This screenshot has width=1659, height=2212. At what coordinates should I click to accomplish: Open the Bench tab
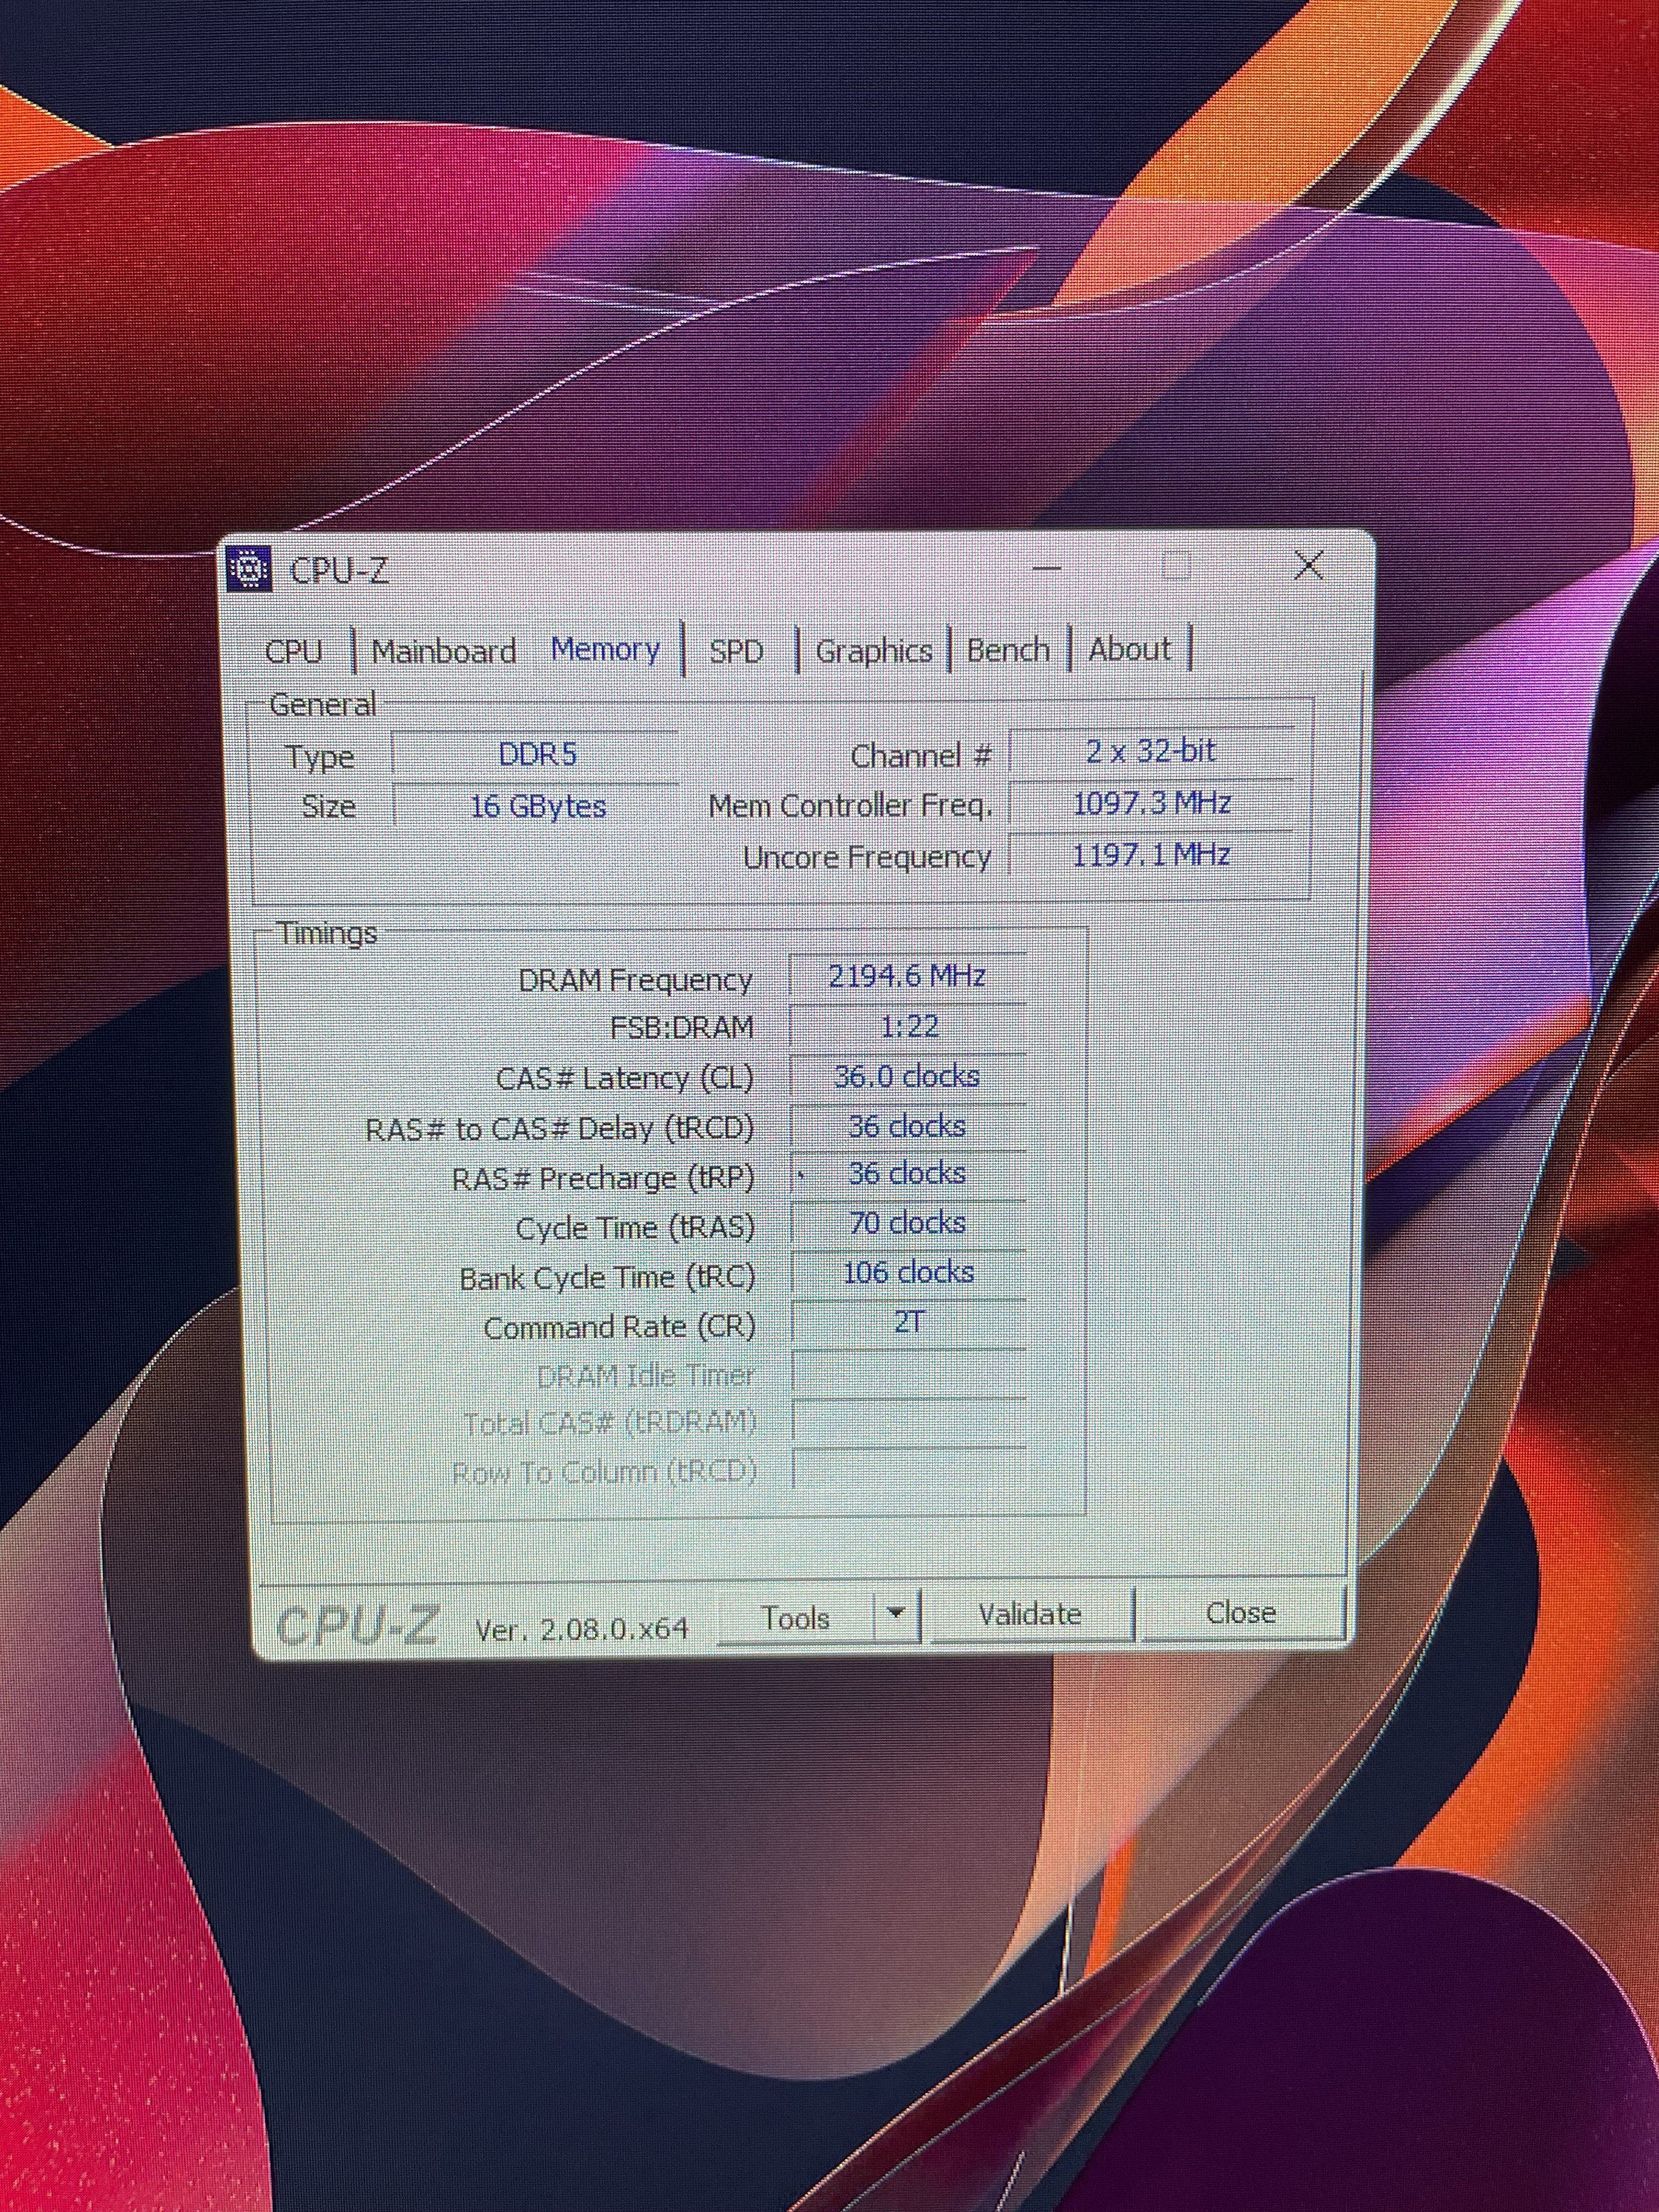(x=1008, y=650)
